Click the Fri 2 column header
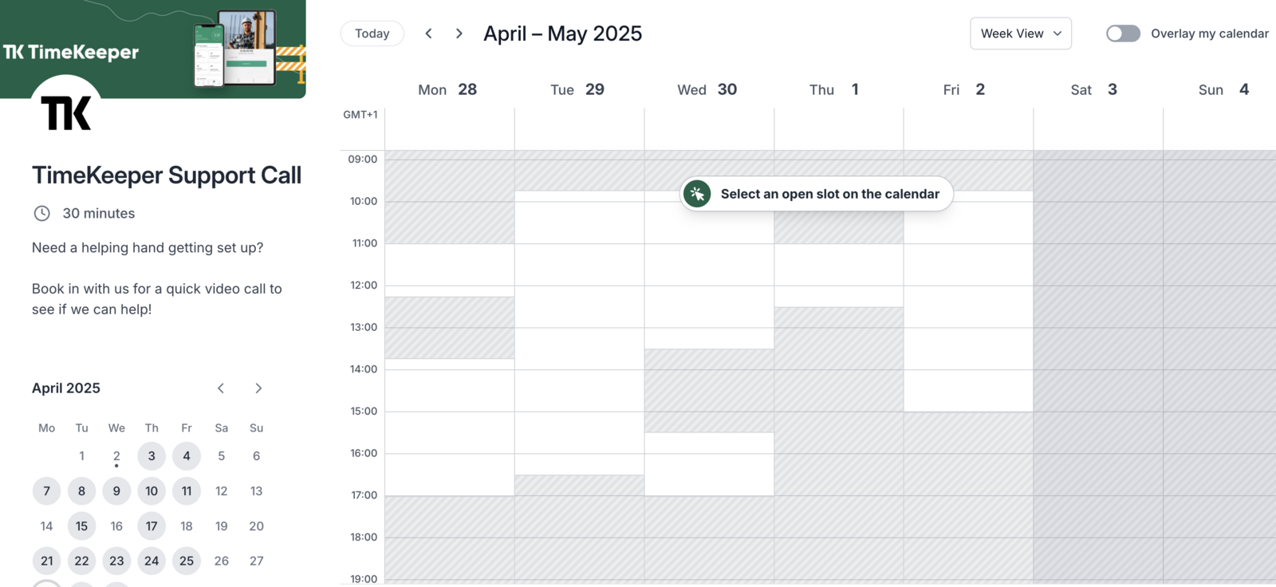The width and height of the screenshot is (1276, 587). click(x=964, y=90)
